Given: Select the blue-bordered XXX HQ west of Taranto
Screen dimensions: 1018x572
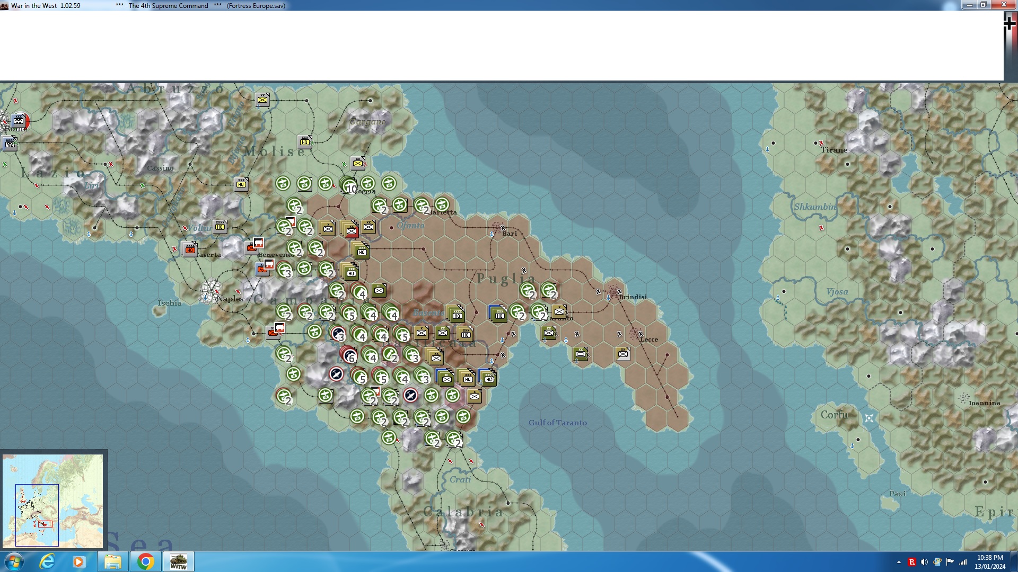Looking at the screenshot, I should click(498, 314).
